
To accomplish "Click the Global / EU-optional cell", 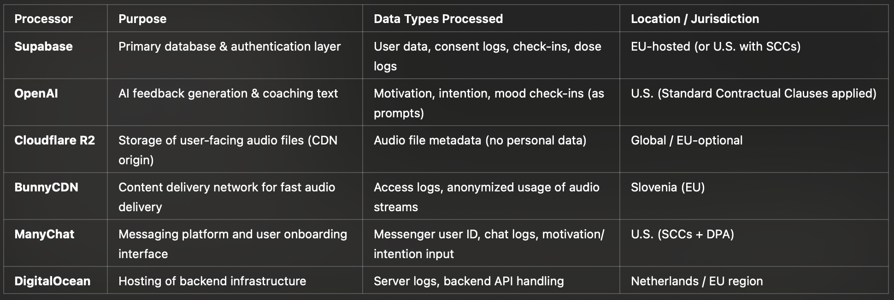I will (686, 140).
